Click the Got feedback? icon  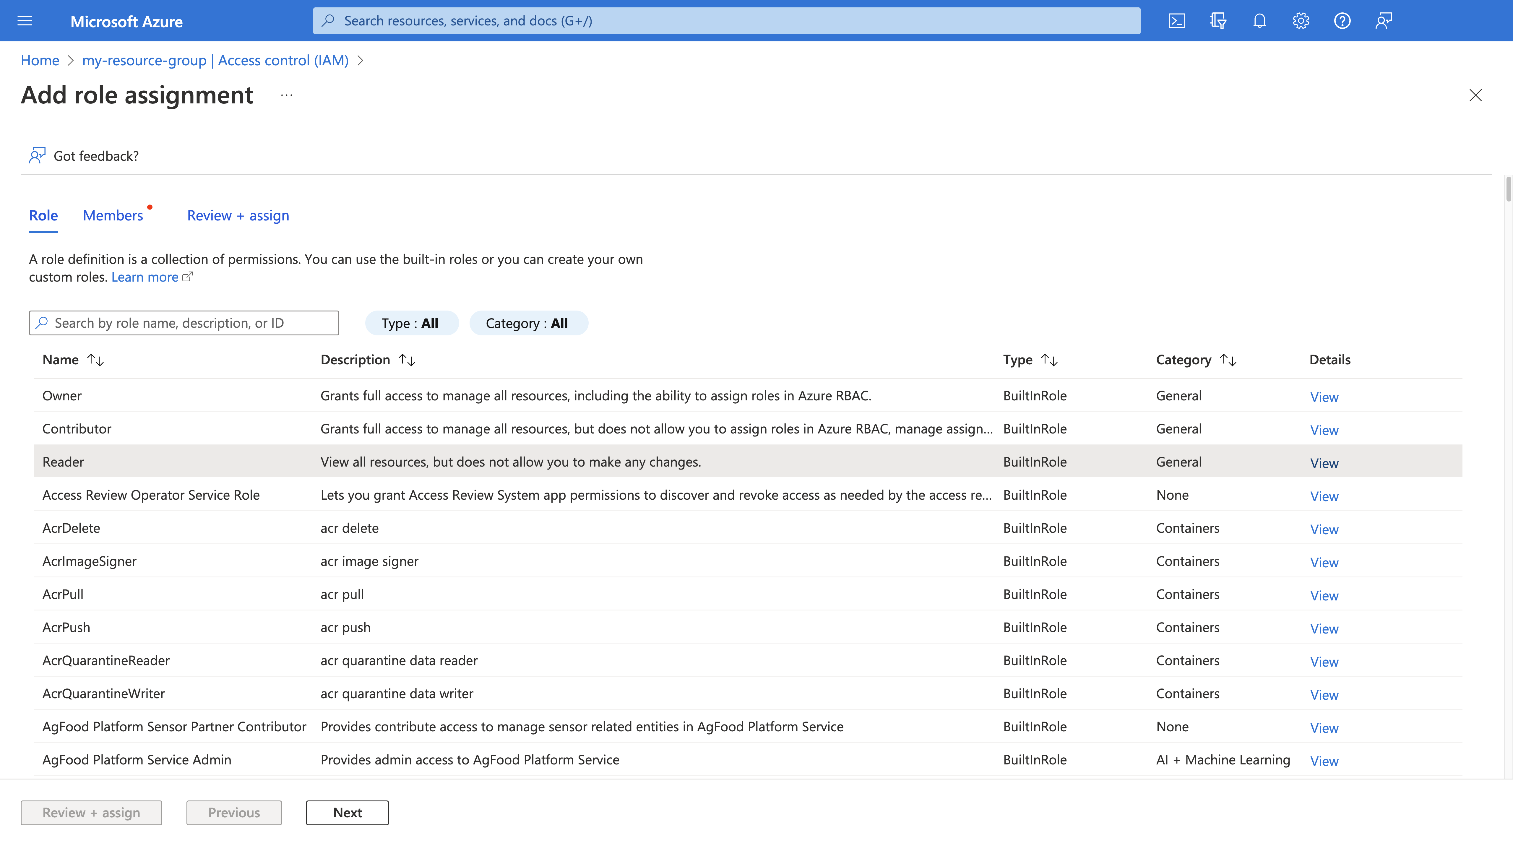37,156
